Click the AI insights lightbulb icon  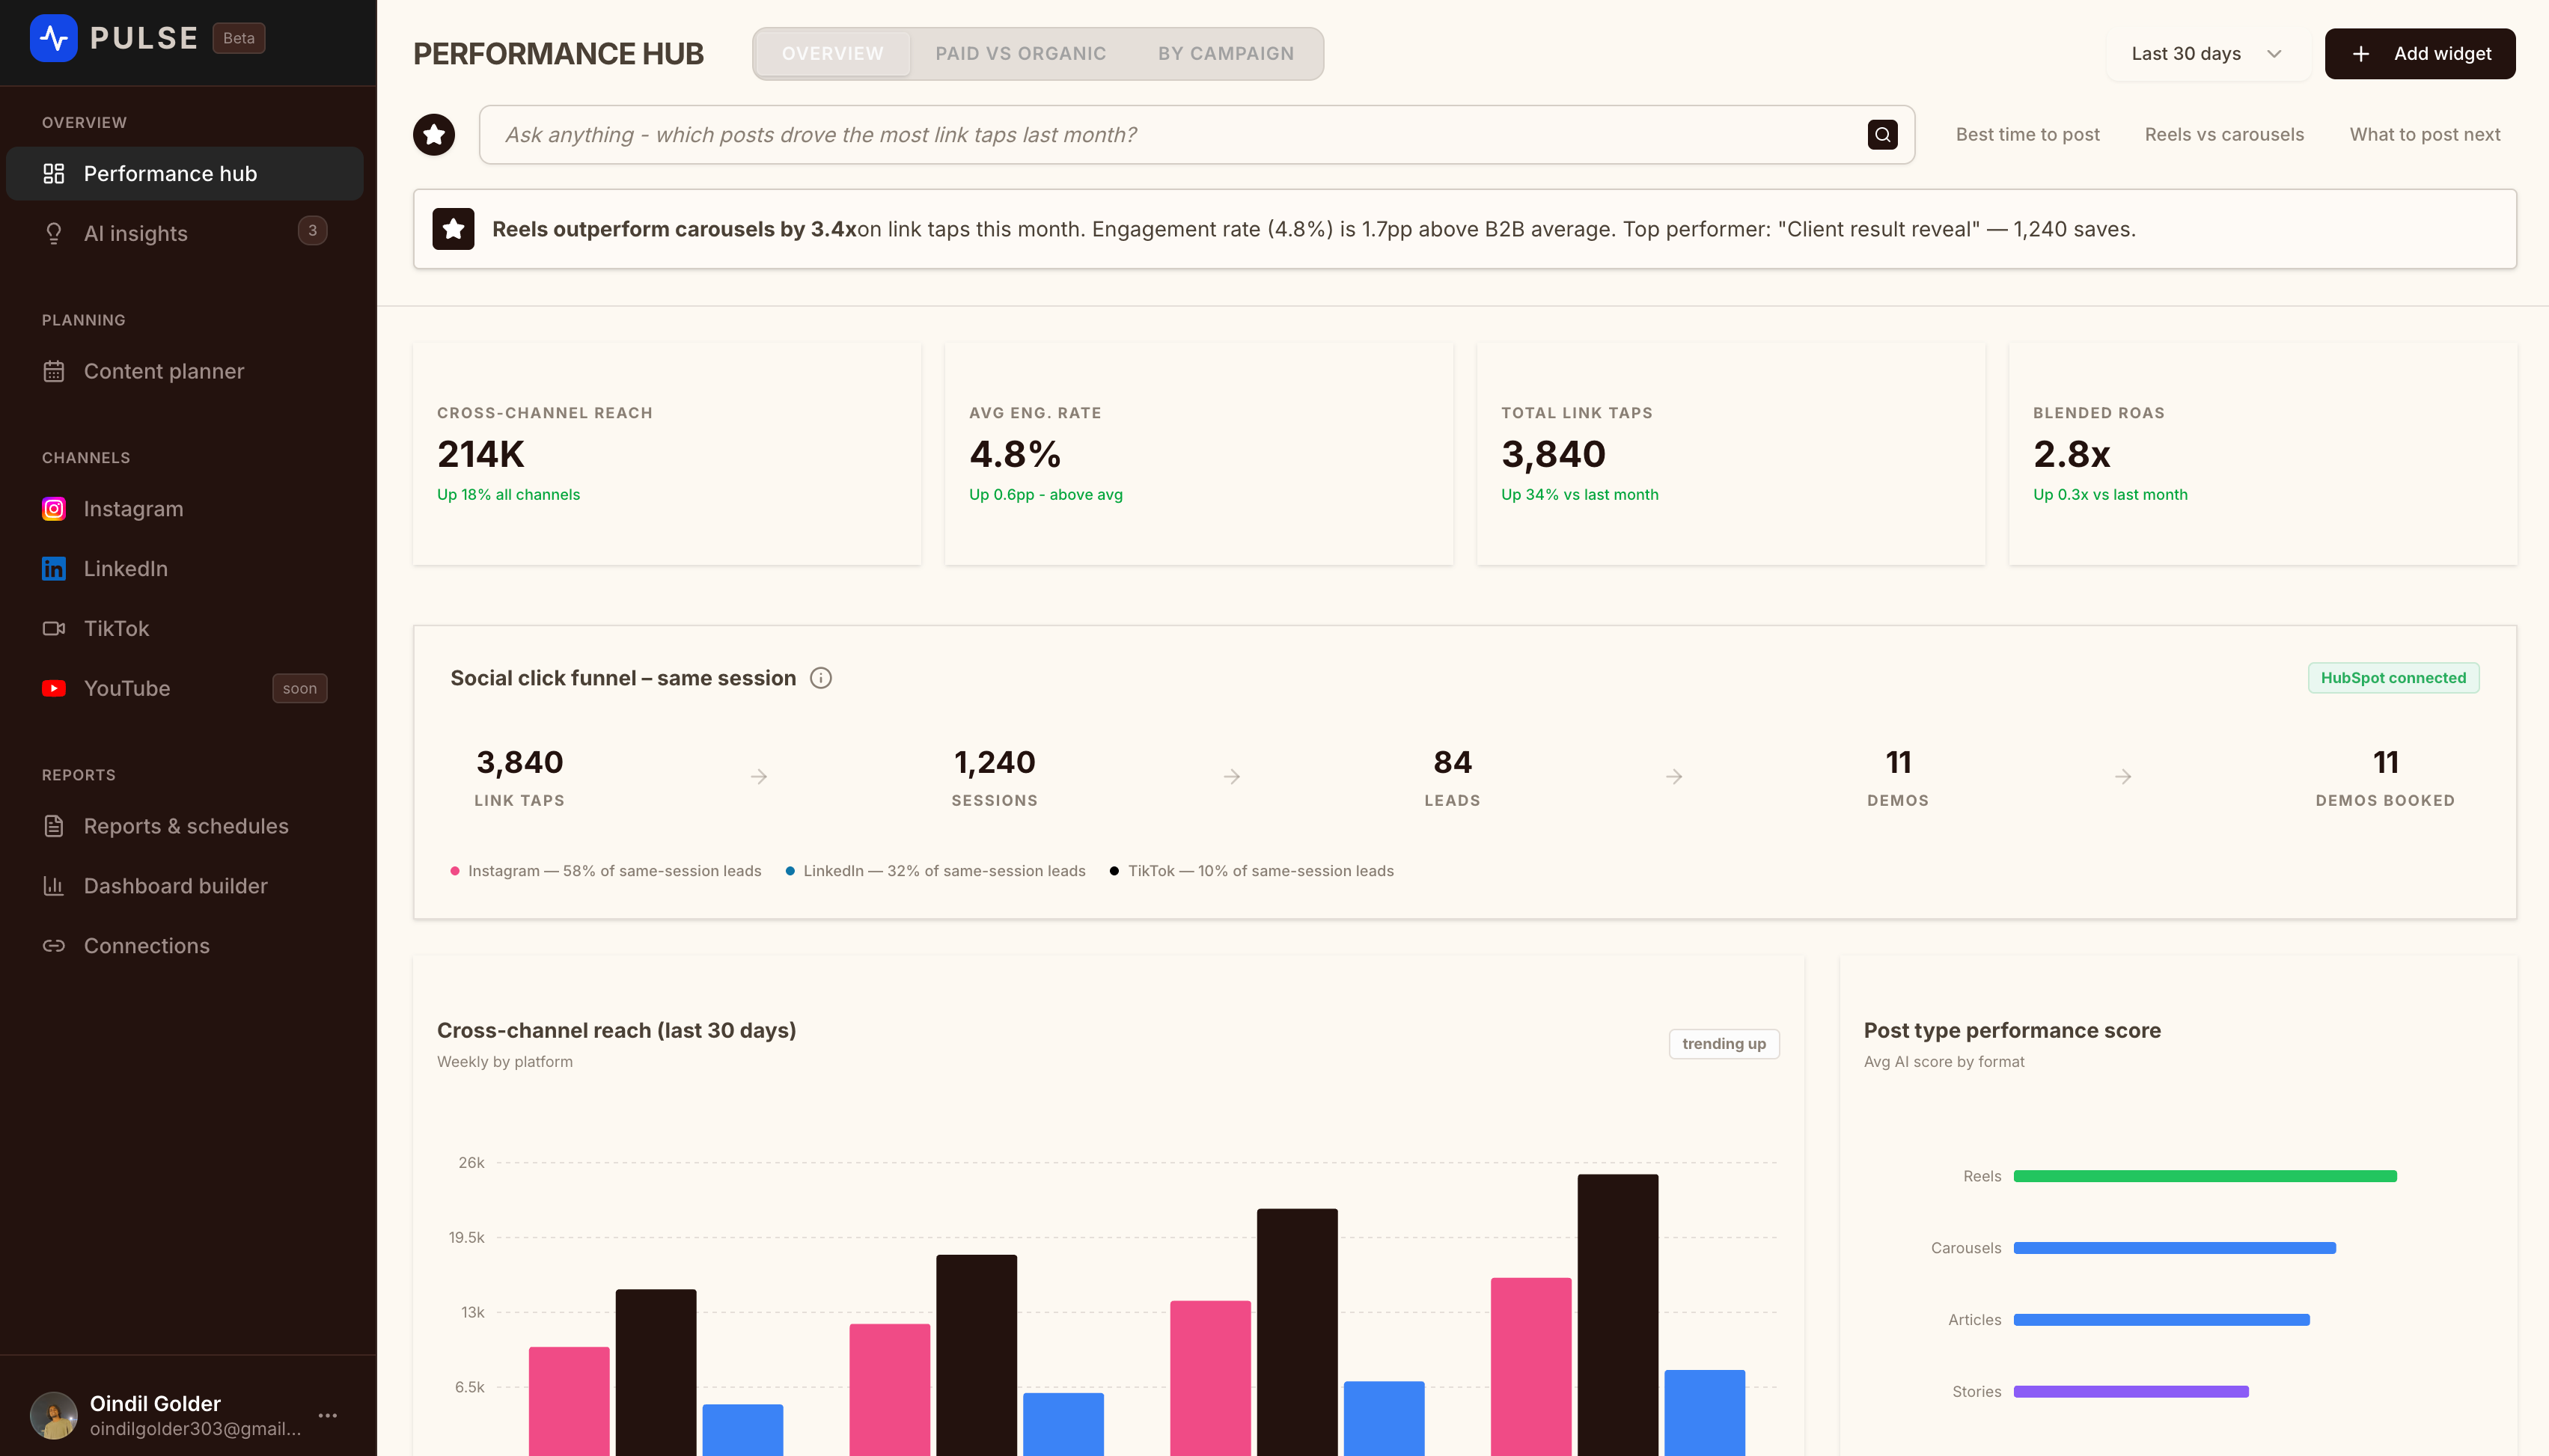coord(54,234)
